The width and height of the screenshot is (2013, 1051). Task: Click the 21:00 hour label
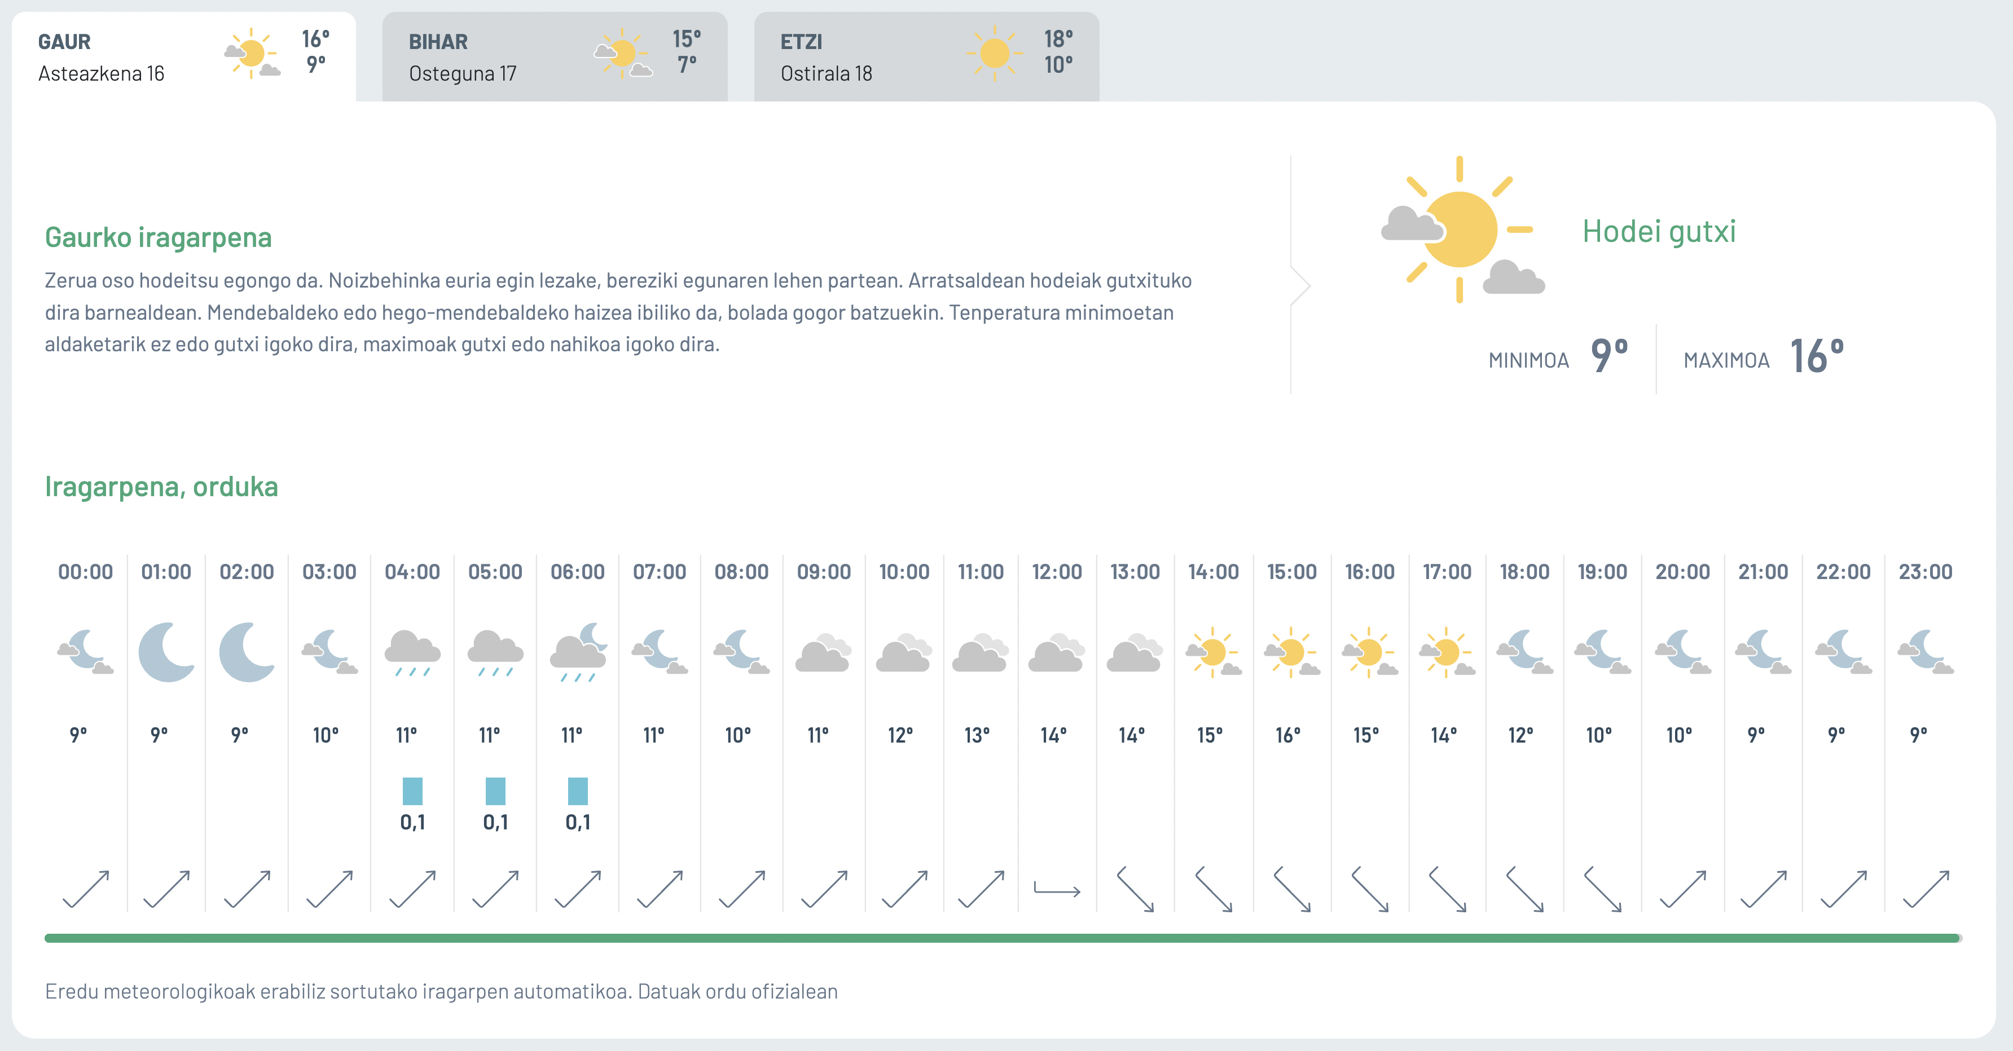click(1763, 572)
